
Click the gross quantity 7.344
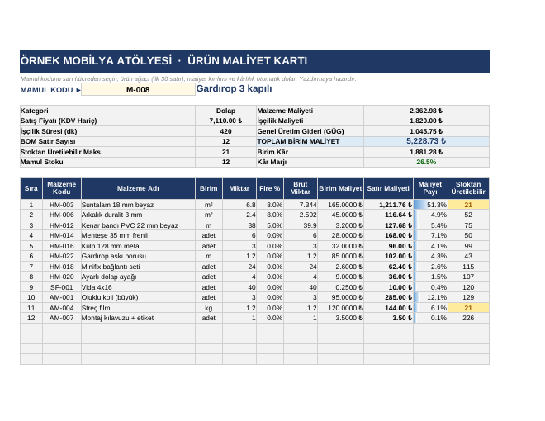301,205
